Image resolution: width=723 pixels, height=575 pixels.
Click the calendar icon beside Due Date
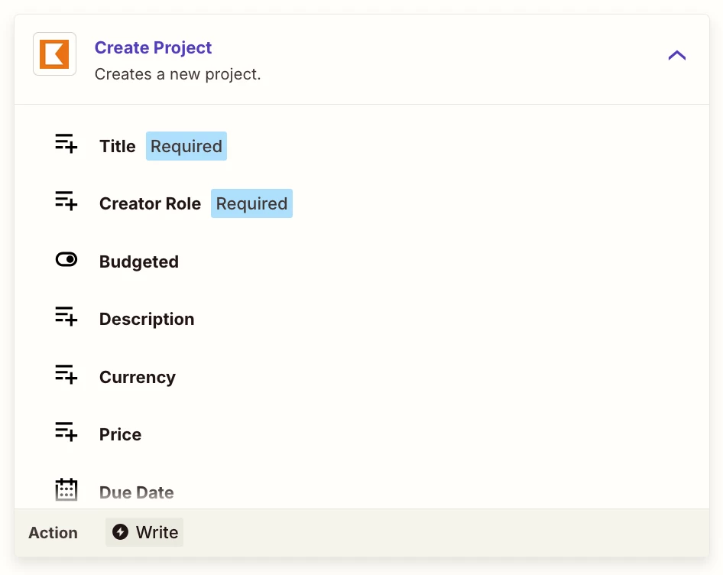[x=66, y=490]
